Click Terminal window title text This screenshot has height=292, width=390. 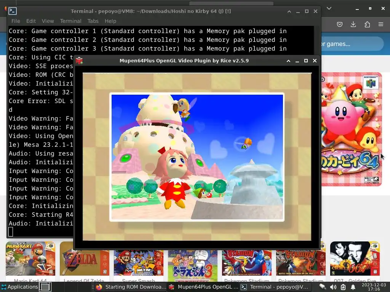pyautogui.click(x=151, y=11)
